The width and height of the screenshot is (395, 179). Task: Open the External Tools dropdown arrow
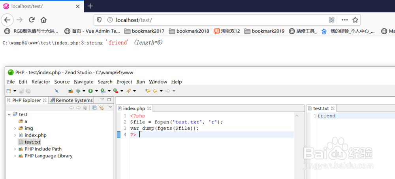tap(122, 91)
